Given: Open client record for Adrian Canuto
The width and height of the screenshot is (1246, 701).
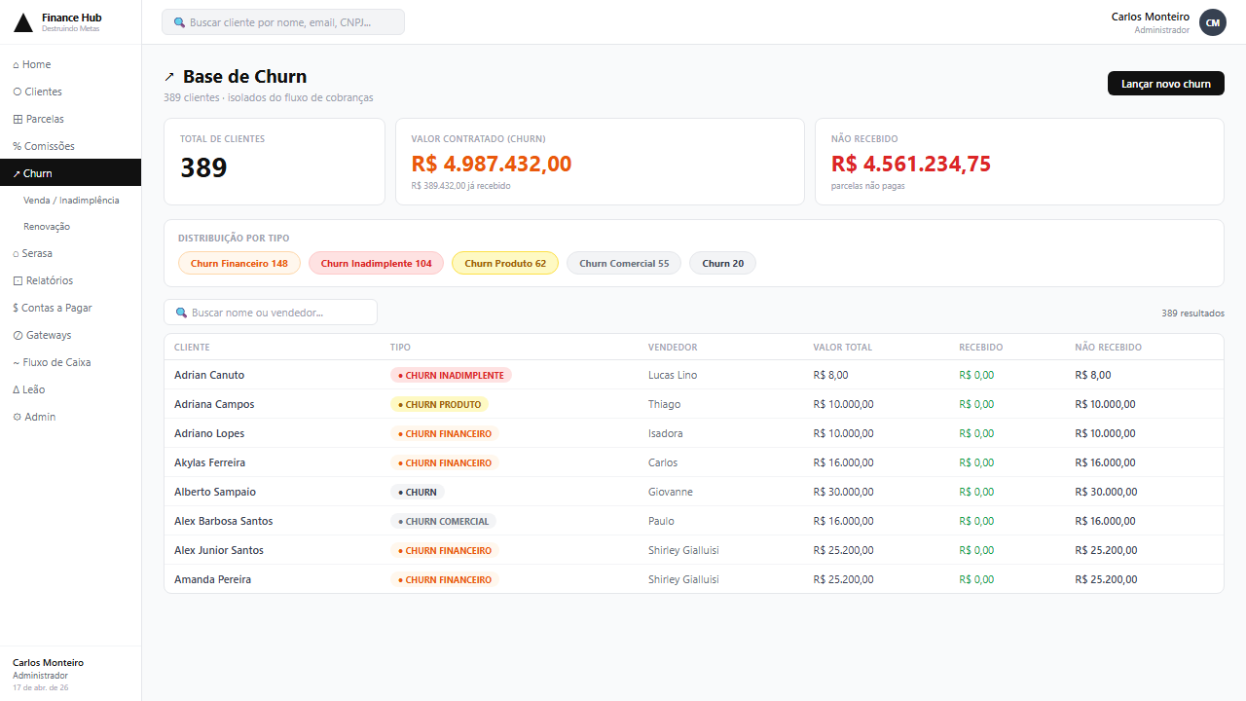Looking at the screenshot, I should click(x=208, y=375).
